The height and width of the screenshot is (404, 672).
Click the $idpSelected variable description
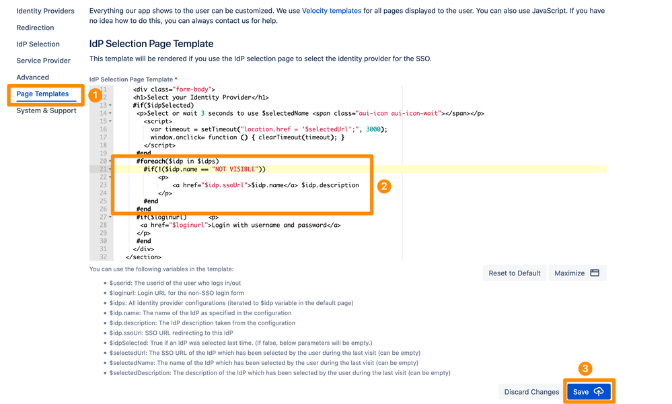tap(241, 343)
